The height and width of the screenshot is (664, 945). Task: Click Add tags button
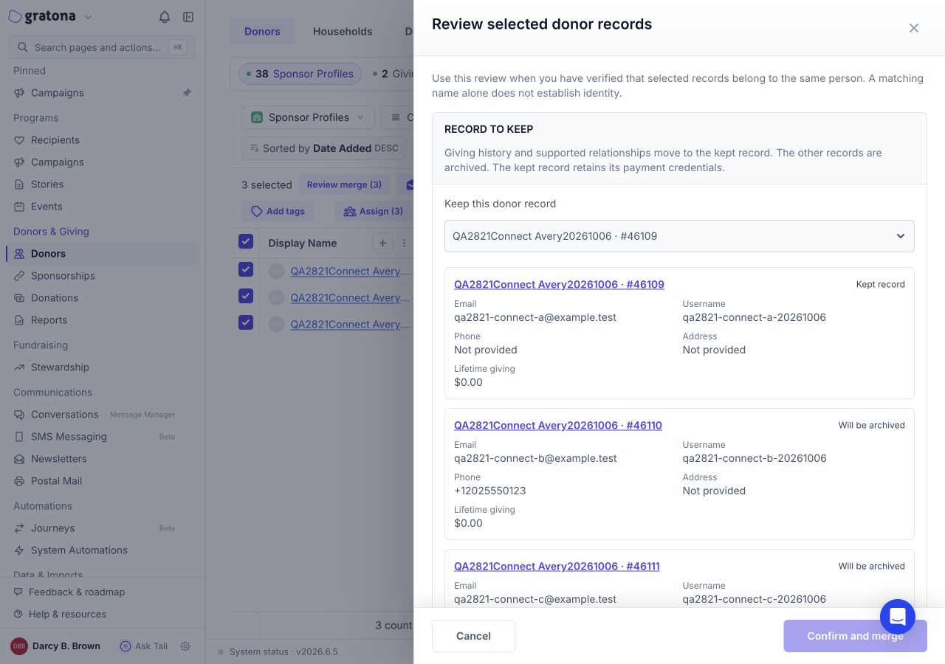(278, 211)
